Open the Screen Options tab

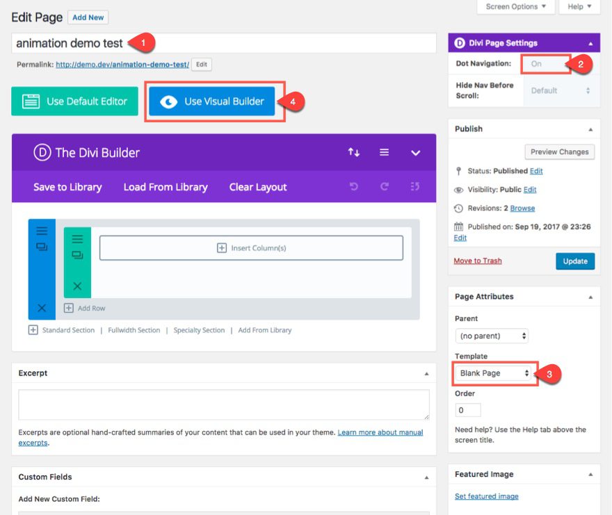515,7
